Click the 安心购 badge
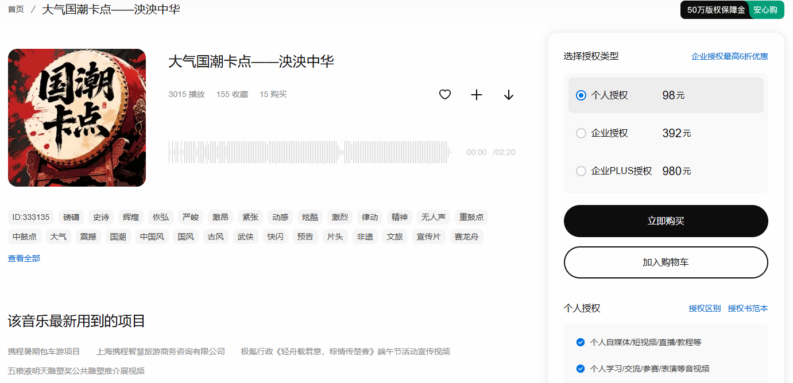The width and height of the screenshot is (793, 383). tap(765, 10)
